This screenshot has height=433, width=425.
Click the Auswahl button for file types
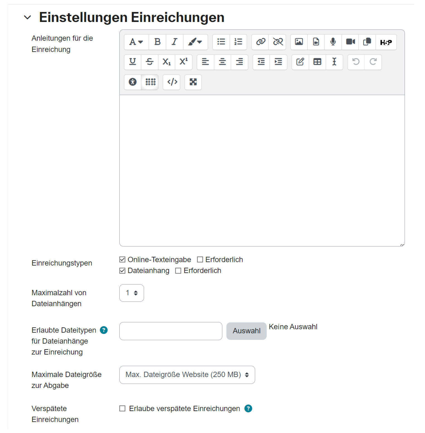point(246,331)
